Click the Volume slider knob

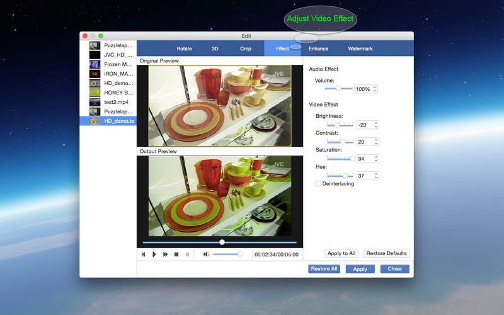(x=338, y=88)
